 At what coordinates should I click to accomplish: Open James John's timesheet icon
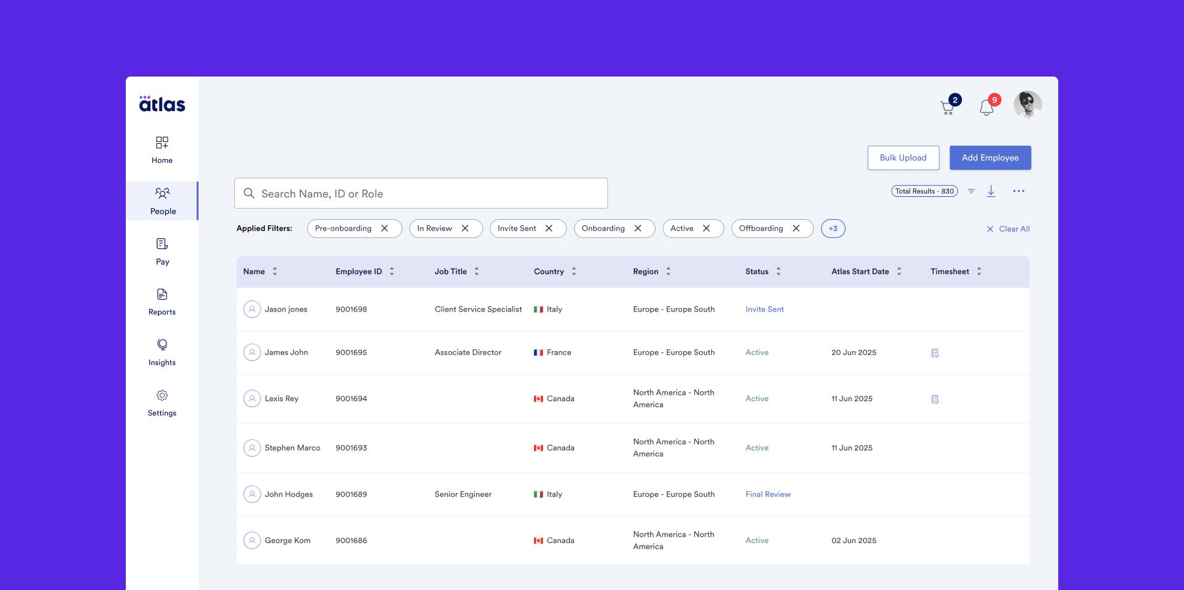click(x=935, y=353)
